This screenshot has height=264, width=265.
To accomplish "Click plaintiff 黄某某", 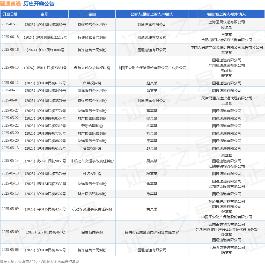I will tap(152, 209).
